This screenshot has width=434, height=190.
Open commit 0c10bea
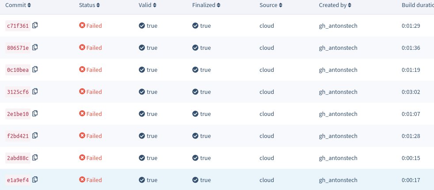(18, 70)
